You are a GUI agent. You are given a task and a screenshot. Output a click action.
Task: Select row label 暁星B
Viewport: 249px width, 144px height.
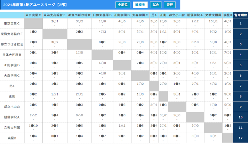coord(12,138)
